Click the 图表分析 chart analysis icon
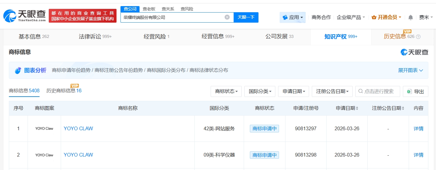The image size is (436, 170). (x=18, y=70)
